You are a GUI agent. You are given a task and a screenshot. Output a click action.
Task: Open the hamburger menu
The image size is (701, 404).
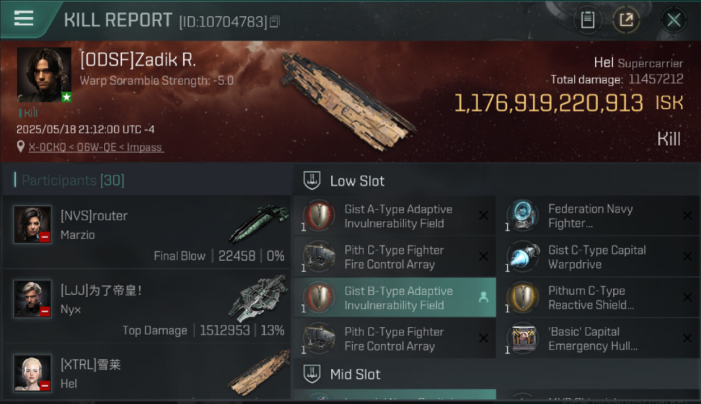24,19
